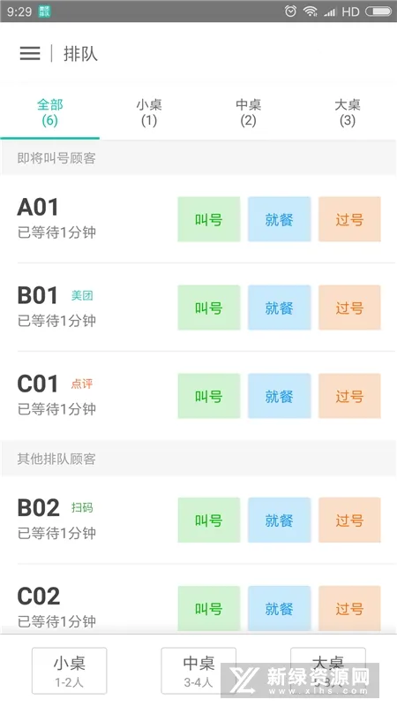Tap the battery indicator in status bar
The image size is (397, 707).
point(378,11)
